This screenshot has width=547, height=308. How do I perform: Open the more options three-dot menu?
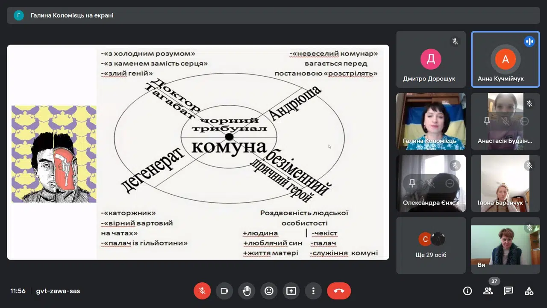313,291
